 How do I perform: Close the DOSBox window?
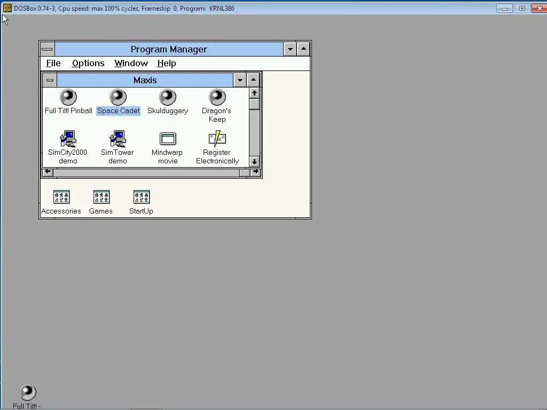pyautogui.click(x=540, y=9)
